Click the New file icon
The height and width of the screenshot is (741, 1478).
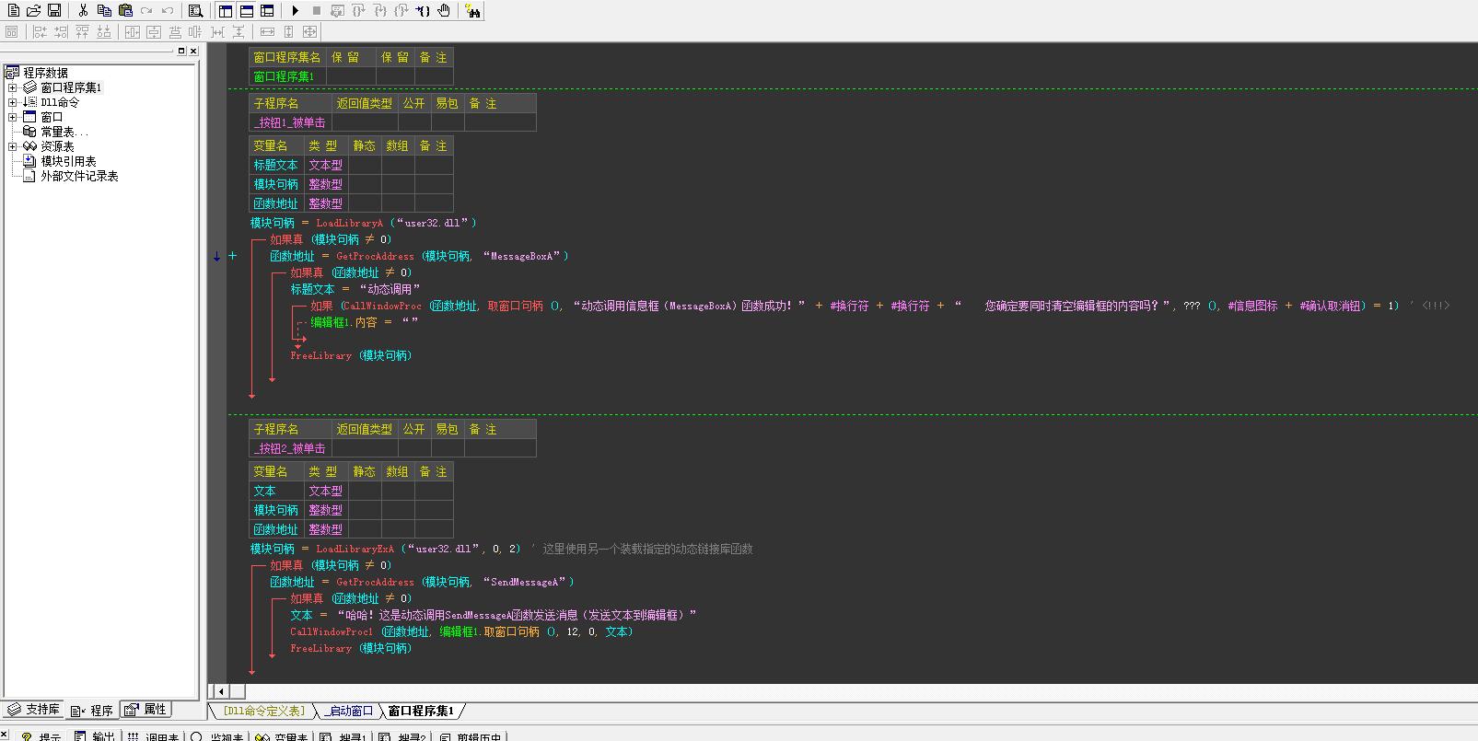coord(13,10)
